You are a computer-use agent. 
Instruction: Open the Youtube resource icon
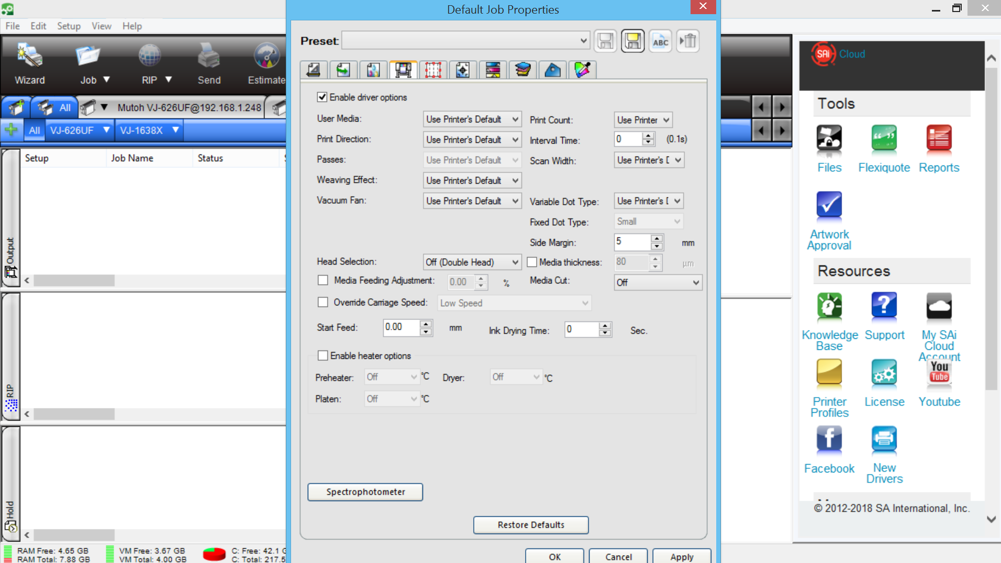coord(939,373)
